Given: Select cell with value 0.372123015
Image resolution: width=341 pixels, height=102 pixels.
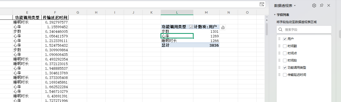Looking at the screenshot, I should [x=55, y=64].
